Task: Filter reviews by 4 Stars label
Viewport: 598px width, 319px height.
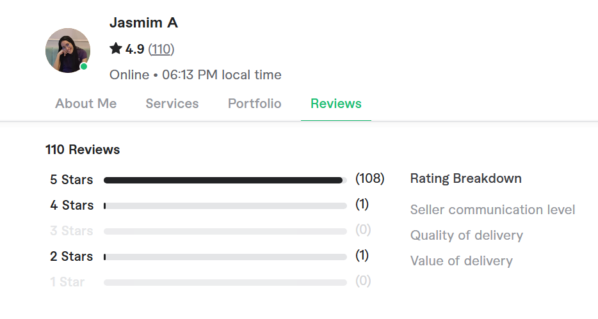Action: click(72, 205)
